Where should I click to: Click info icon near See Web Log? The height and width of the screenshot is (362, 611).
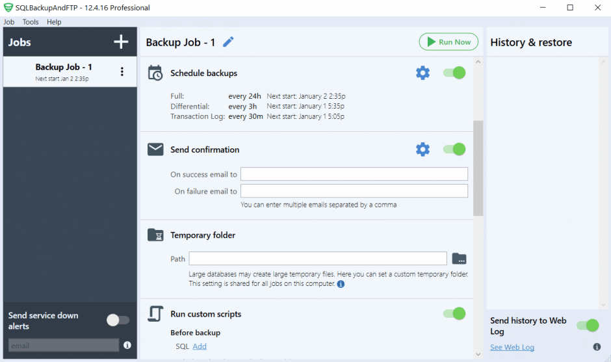597,347
